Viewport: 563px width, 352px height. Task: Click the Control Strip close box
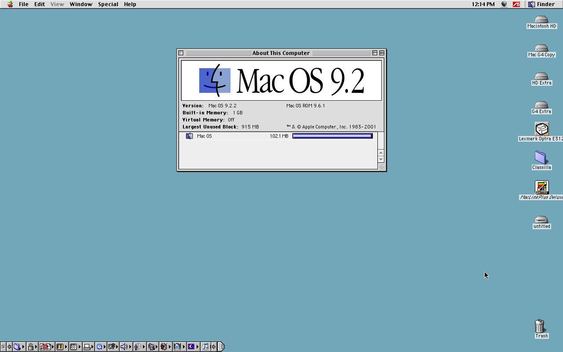[3, 347]
